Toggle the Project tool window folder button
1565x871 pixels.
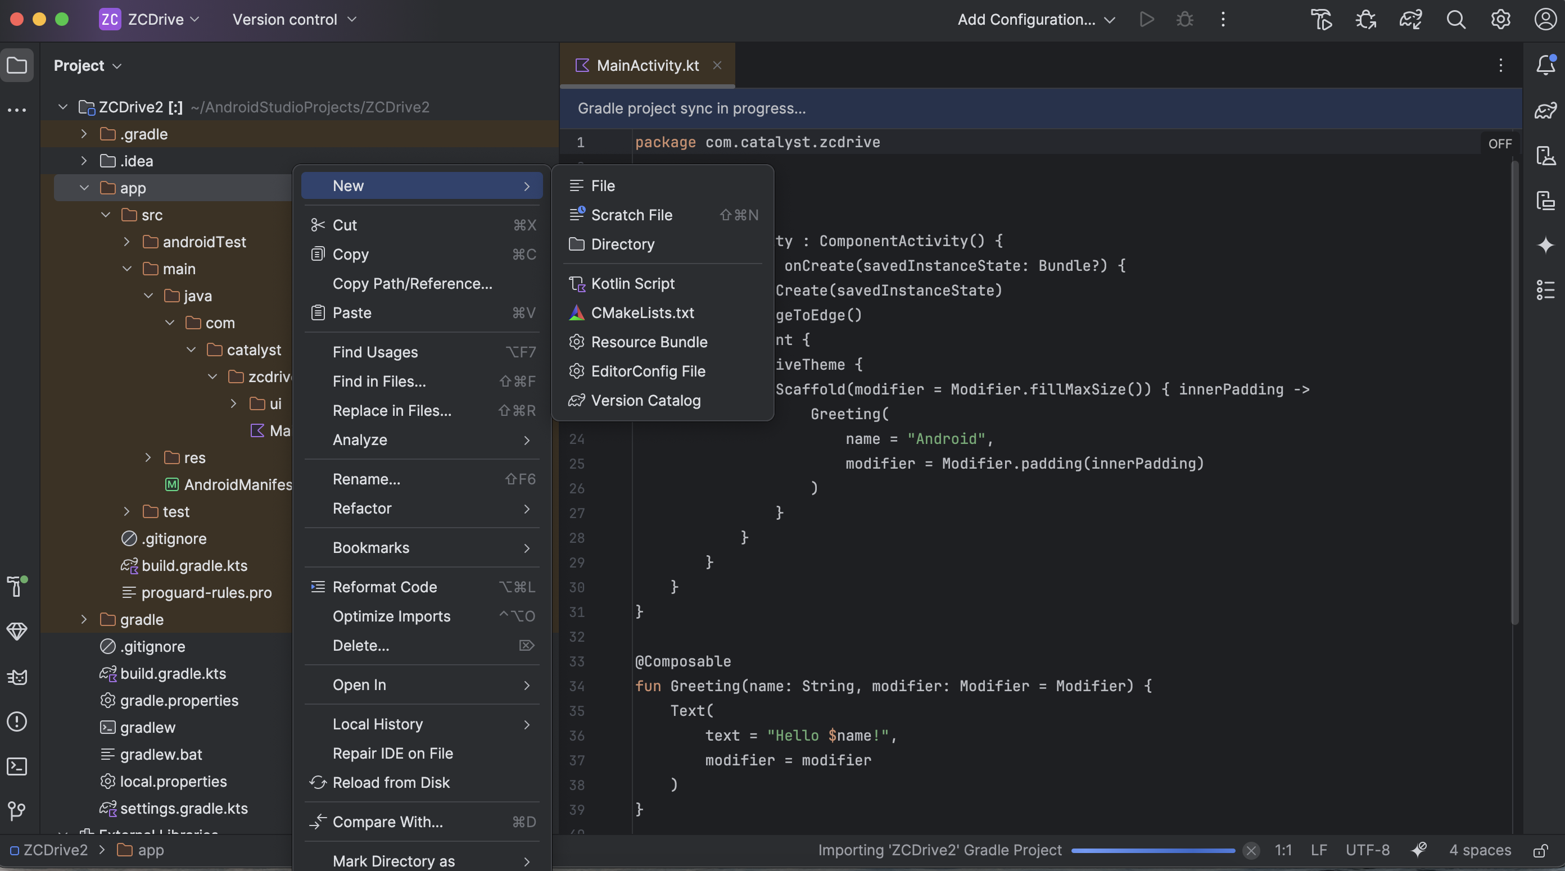17,65
